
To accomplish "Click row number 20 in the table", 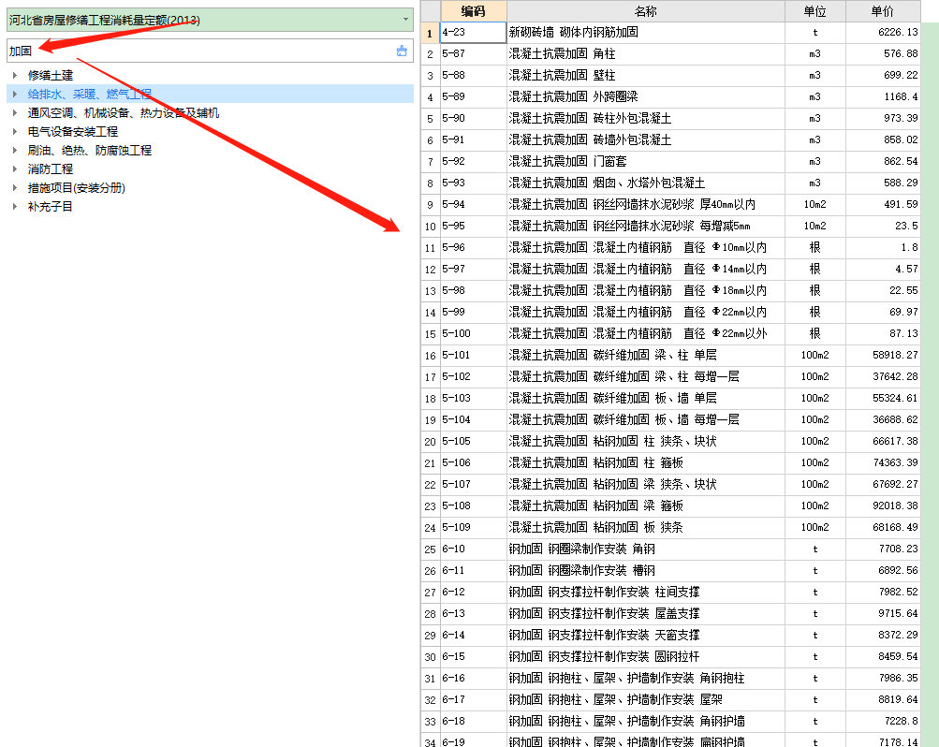I will [430, 441].
